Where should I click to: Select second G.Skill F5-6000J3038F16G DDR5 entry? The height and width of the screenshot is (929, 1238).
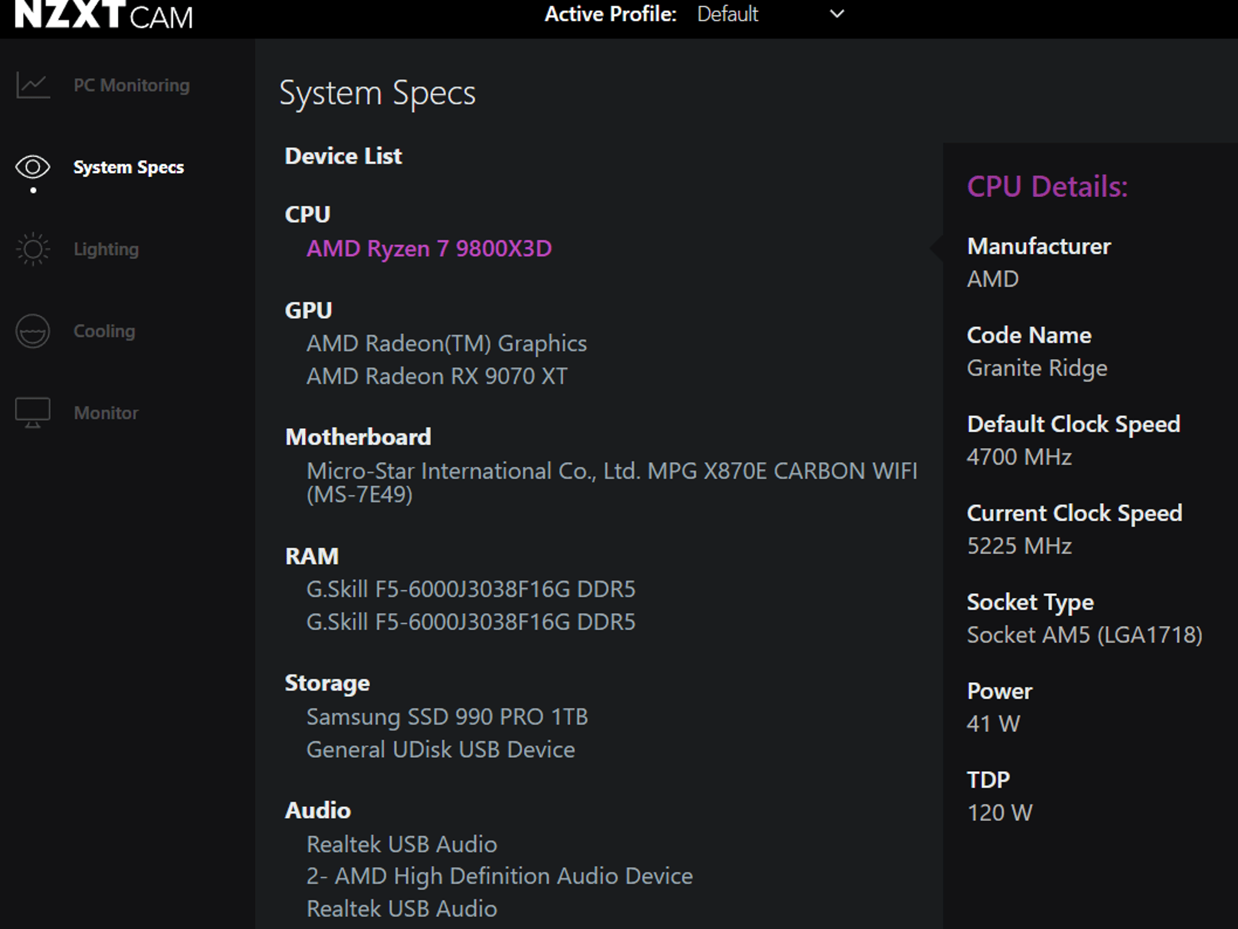point(471,622)
